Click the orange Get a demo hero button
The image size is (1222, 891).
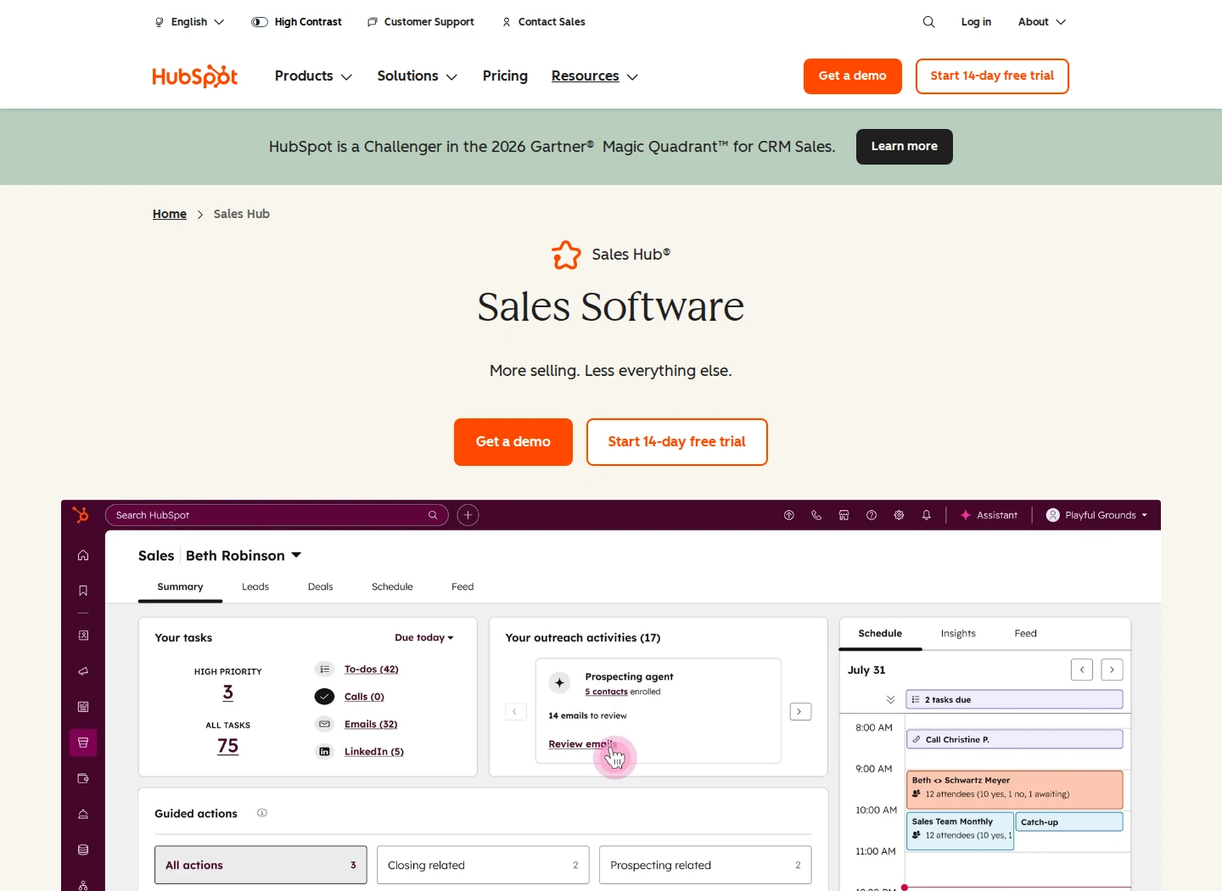(x=513, y=442)
